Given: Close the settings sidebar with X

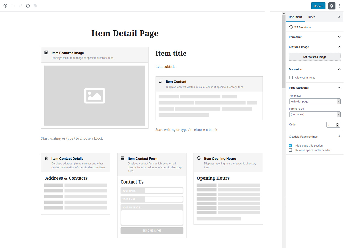Looking at the screenshot, I should [x=339, y=17].
